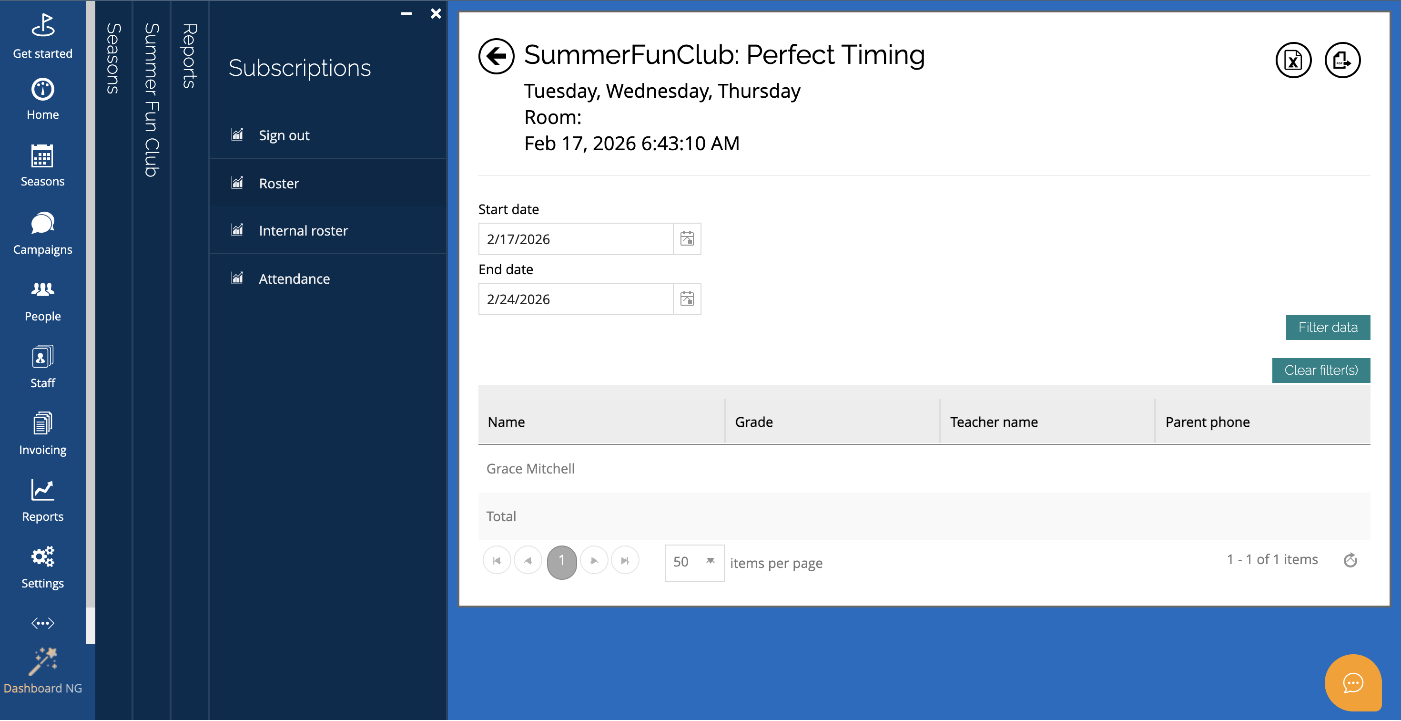The width and height of the screenshot is (1401, 721).
Task: Switch to the Summer Fun Club vertical tab
Action: click(x=151, y=101)
